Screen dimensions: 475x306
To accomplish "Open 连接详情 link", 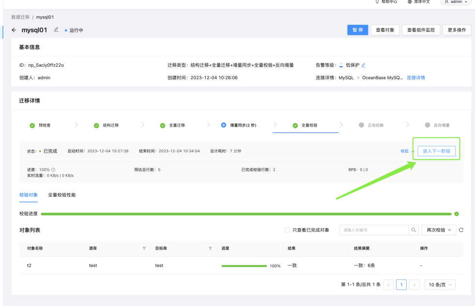I will [415, 78].
